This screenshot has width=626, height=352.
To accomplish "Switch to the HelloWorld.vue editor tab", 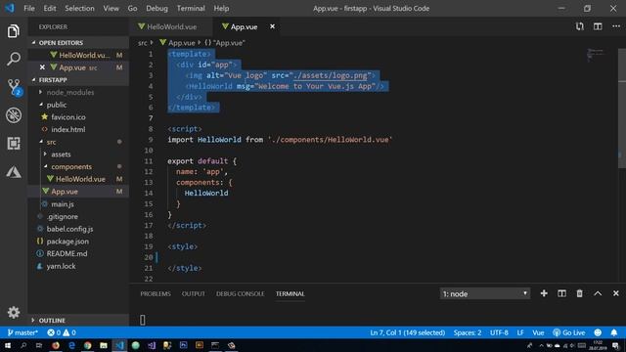I will coord(171,26).
